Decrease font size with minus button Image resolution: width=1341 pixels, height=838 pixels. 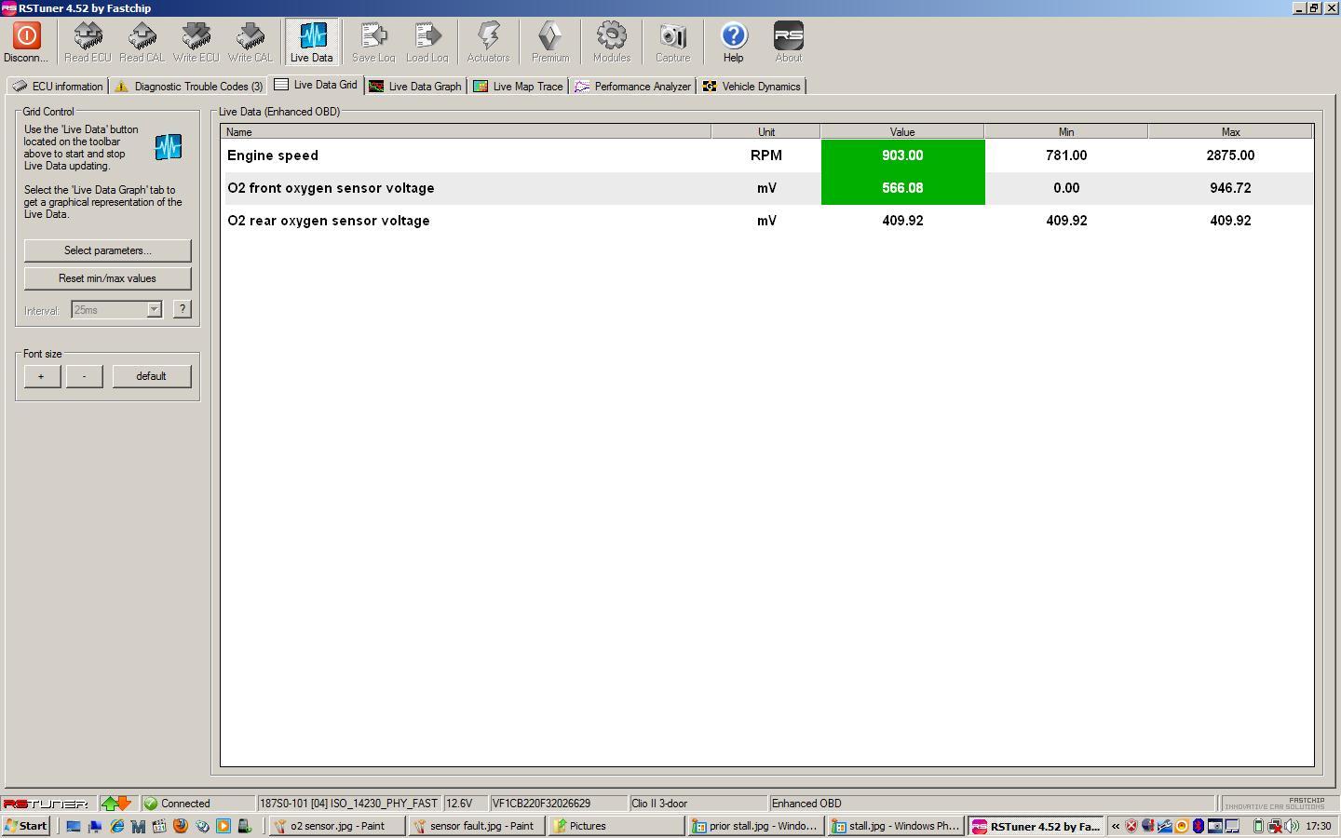click(x=84, y=376)
